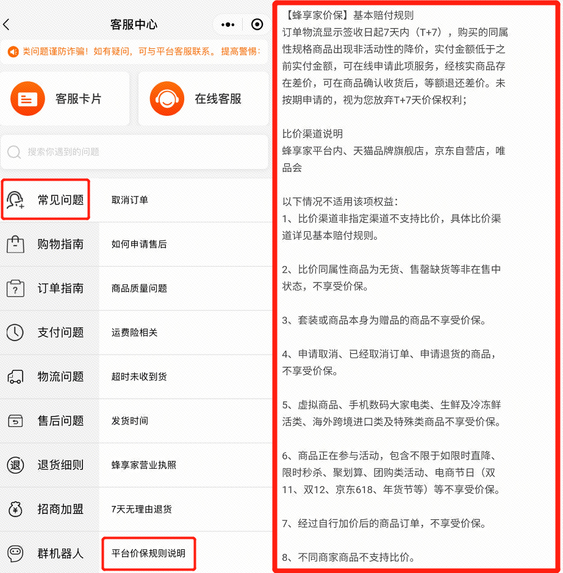Switch to 售后问题 category
This screenshot has width=563, height=573.
click(x=60, y=421)
